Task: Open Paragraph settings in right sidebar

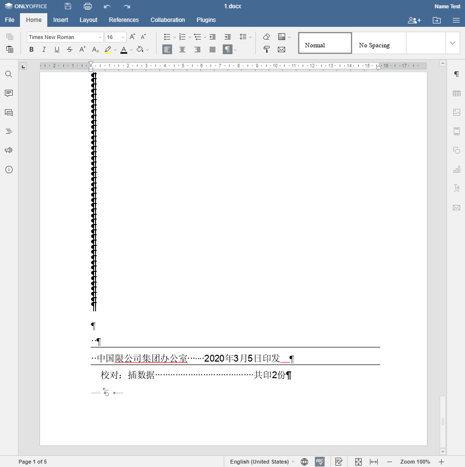Action: tap(457, 74)
